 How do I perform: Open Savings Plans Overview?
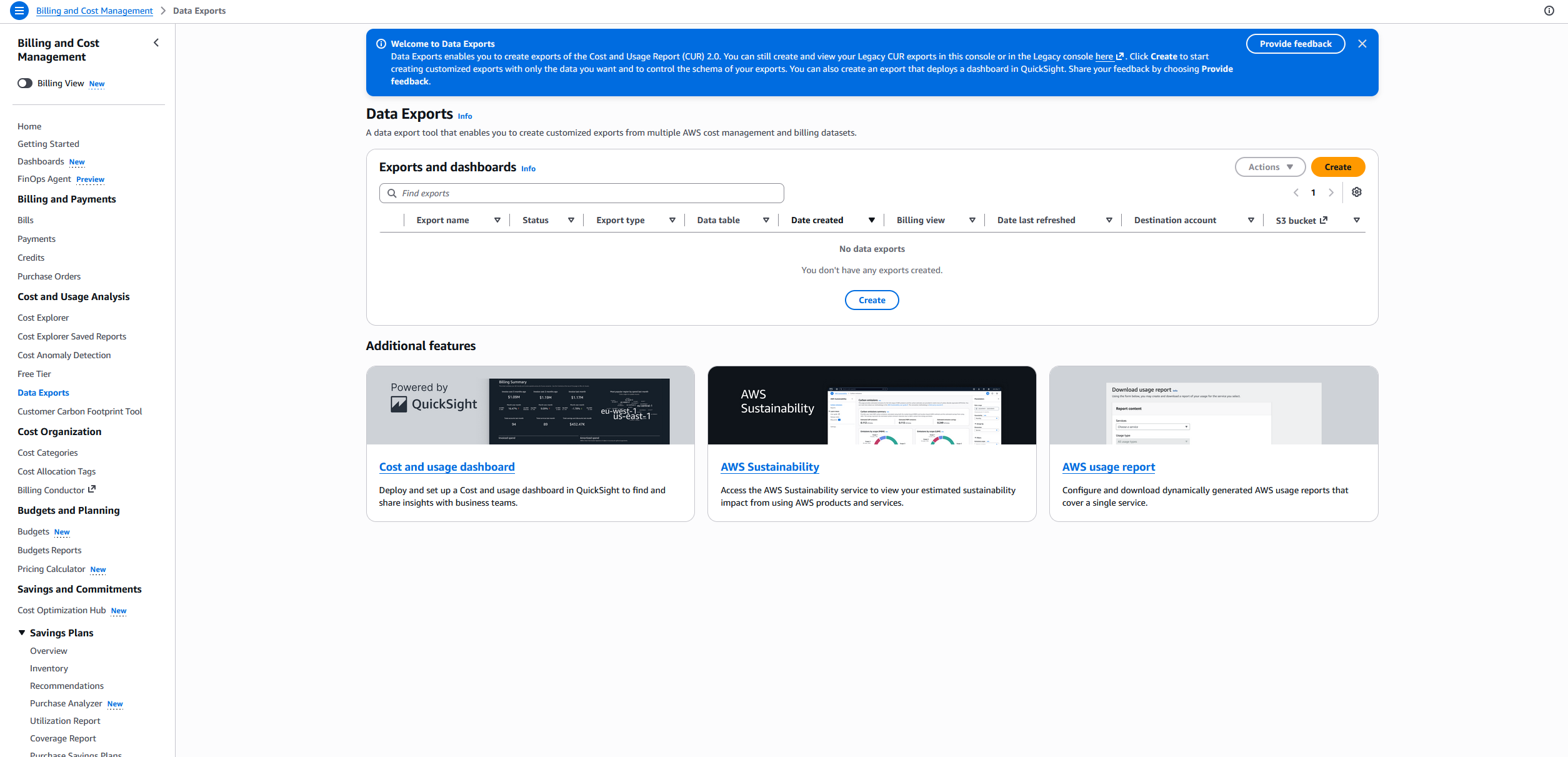point(49,651)
